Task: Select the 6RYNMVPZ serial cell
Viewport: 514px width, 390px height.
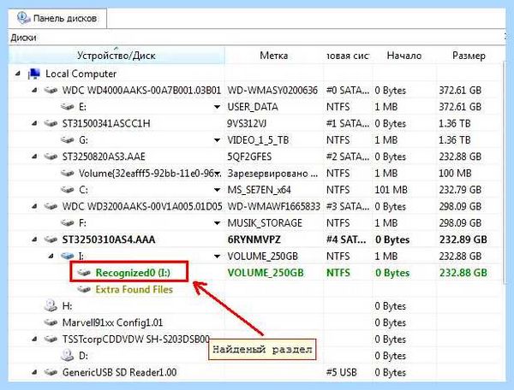Action: click(x=254, y=239)
